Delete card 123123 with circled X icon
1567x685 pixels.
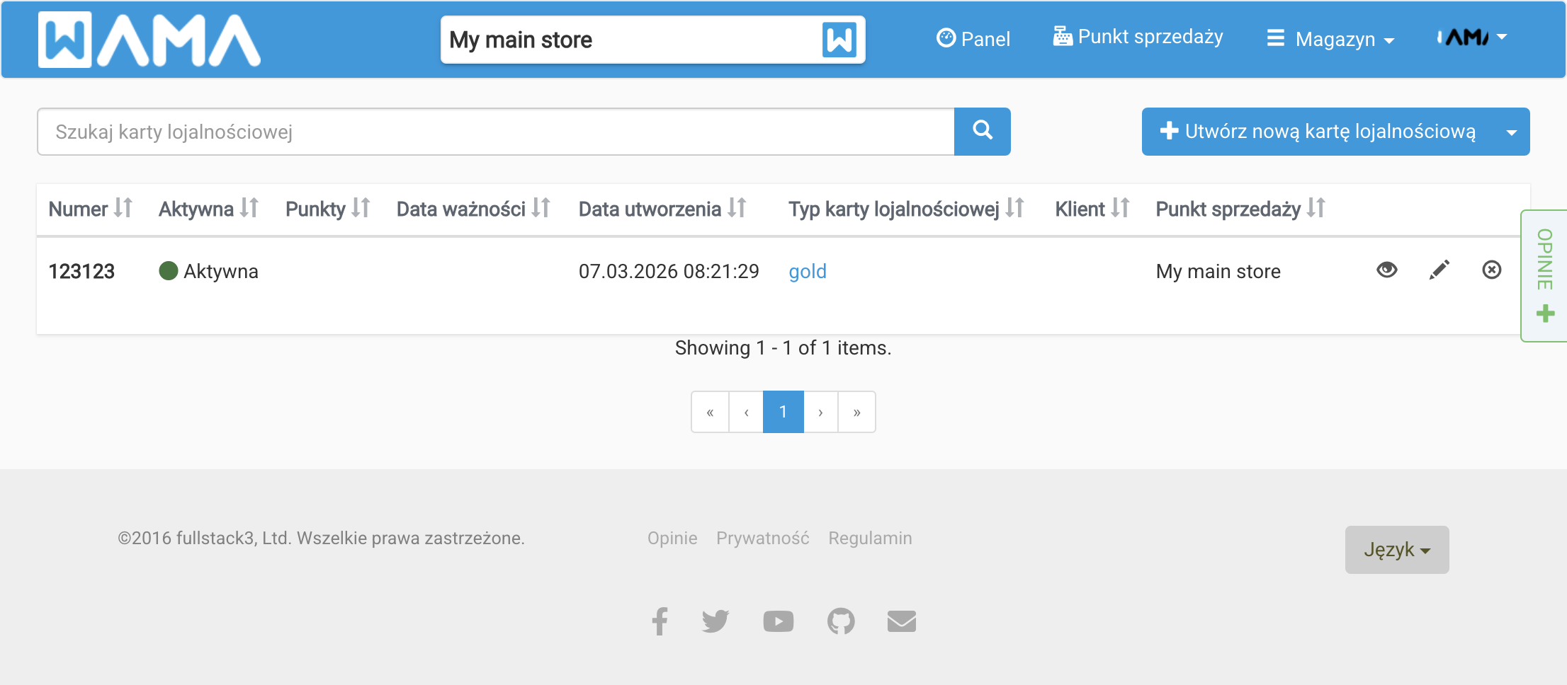1491,270
